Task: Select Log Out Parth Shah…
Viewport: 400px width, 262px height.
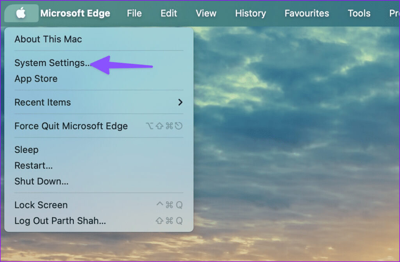Action: point(99,221)
